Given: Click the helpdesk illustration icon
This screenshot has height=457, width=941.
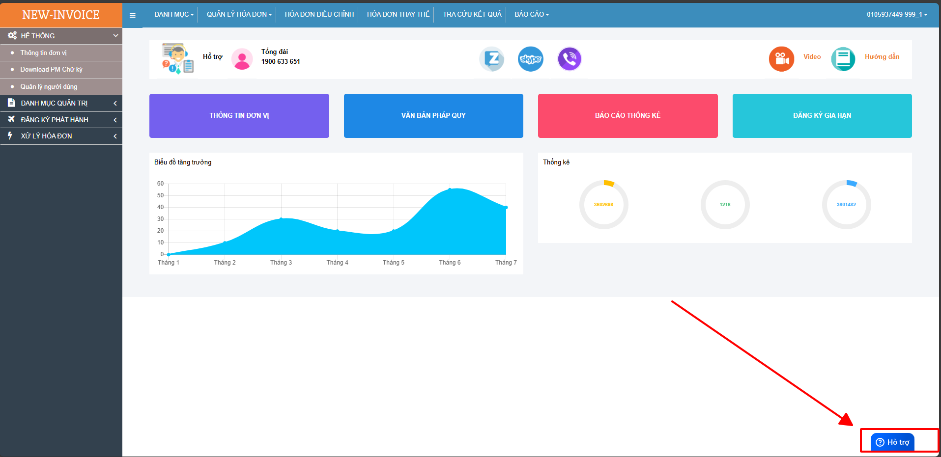Looking at the screenshot, I should click(177, 58).
